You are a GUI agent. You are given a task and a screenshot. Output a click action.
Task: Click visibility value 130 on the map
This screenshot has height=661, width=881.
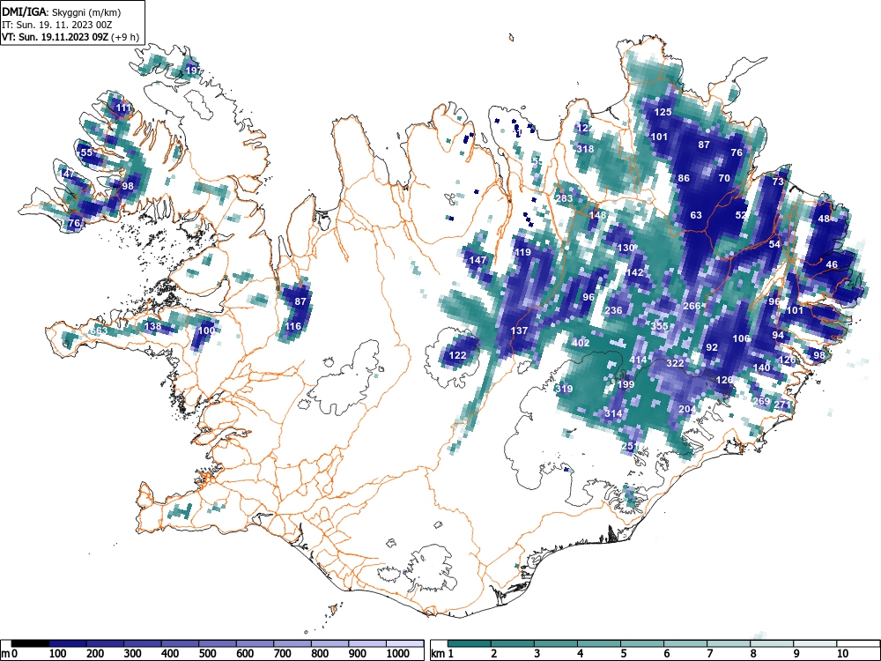tap(626, 248)
